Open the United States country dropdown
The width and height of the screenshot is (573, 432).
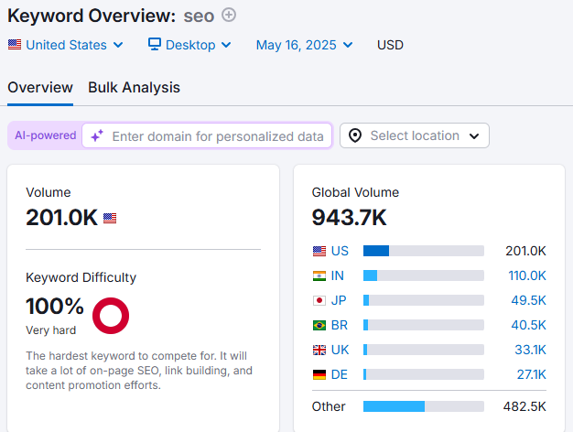pos(65,45)
